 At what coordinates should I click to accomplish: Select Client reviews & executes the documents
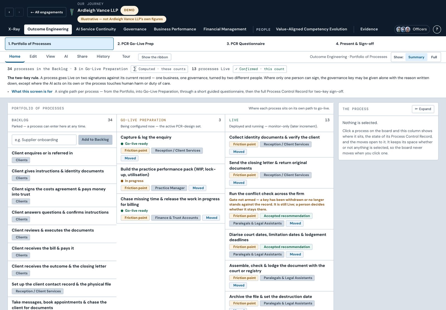(62, 234)
